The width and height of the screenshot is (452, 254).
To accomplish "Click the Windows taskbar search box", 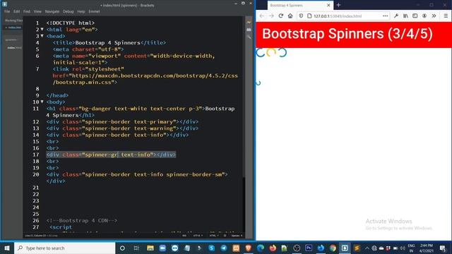I will click(65, 248).
